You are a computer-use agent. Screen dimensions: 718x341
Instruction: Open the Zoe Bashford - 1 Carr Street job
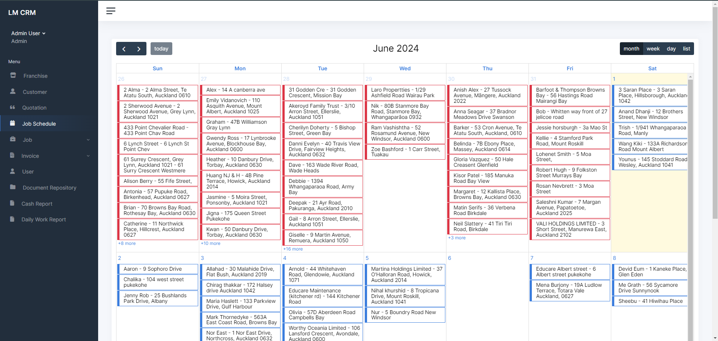pos(405,152)
